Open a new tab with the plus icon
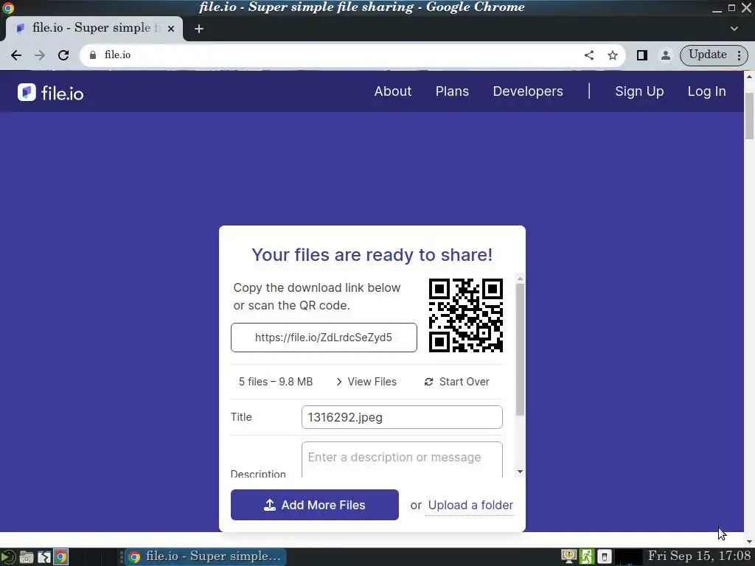 [x=199, y=29]
